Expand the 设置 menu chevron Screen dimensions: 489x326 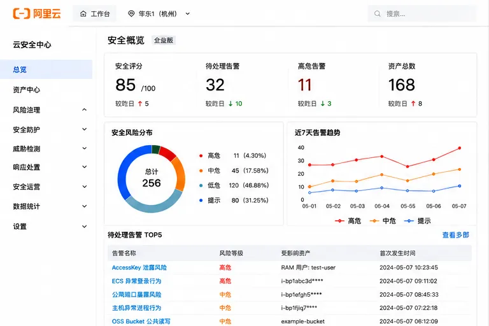coord(84,227)
